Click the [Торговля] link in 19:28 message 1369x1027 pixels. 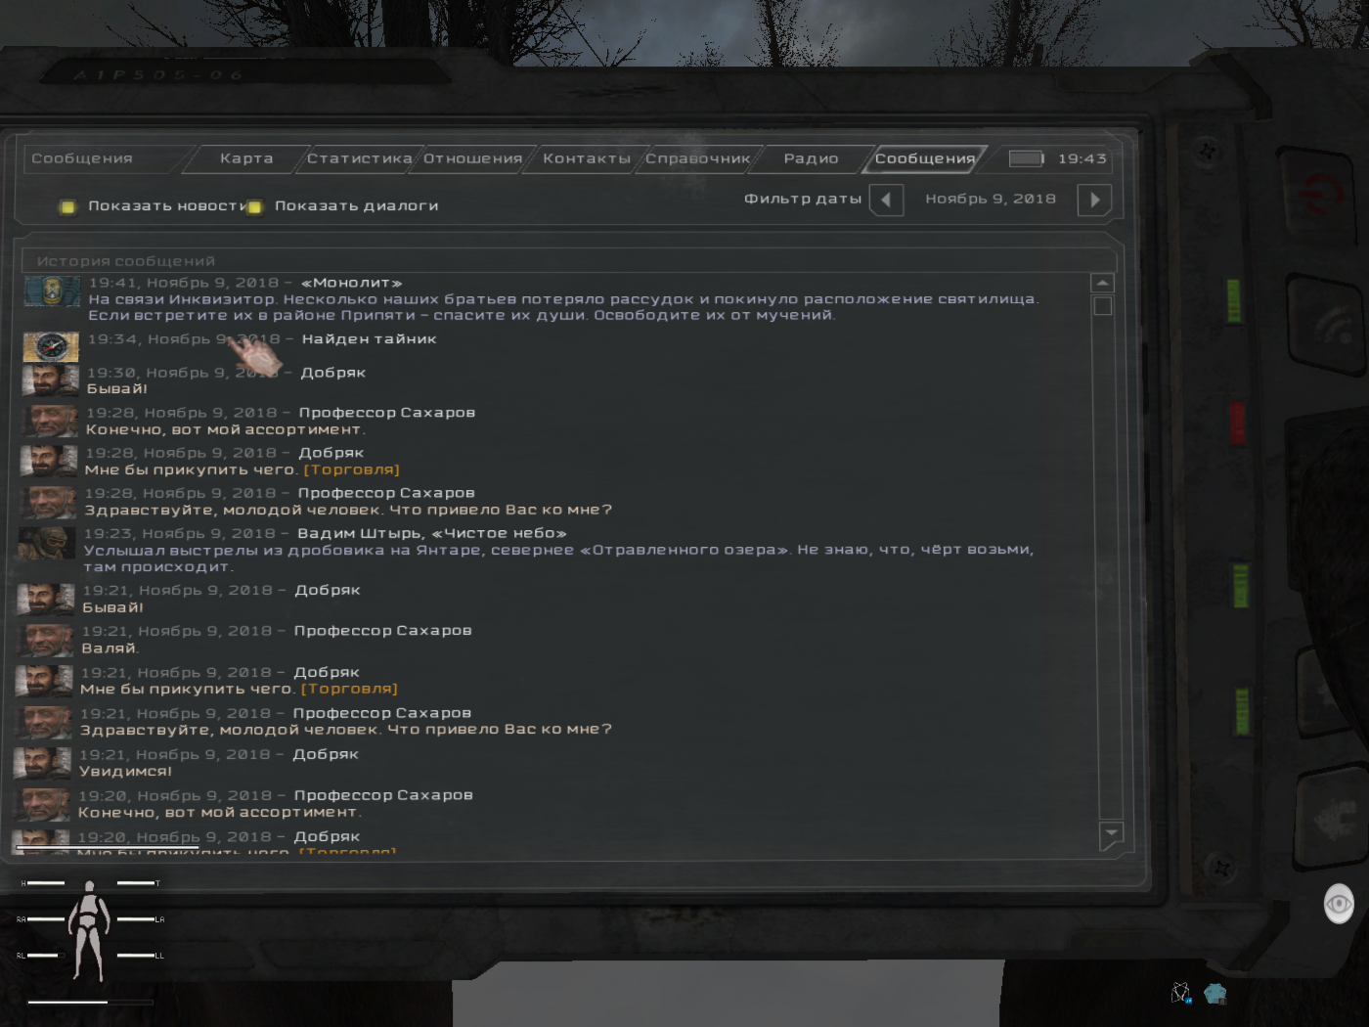[351, 470]
